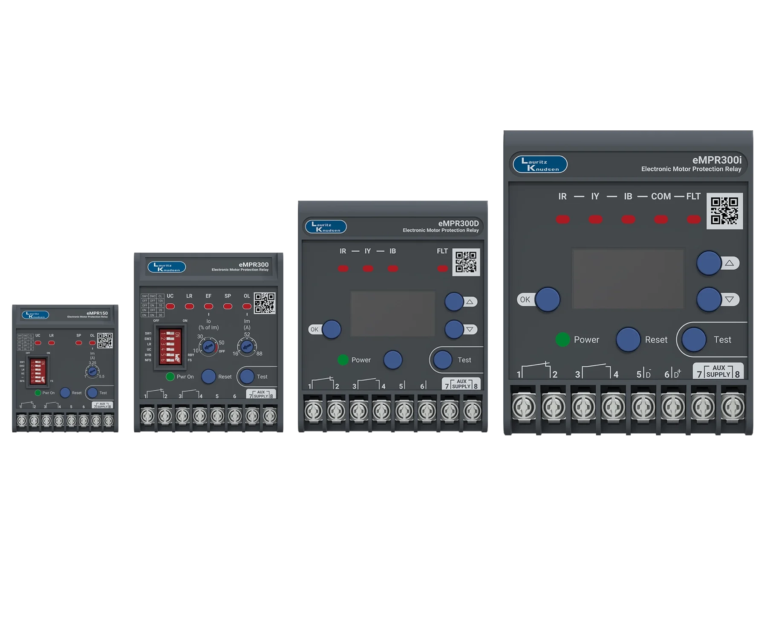The width and height of the screenshot is (767, 639).
Task: Click the UC undercurrent LED on eMPR300
Action: click(x=170, y=306)
